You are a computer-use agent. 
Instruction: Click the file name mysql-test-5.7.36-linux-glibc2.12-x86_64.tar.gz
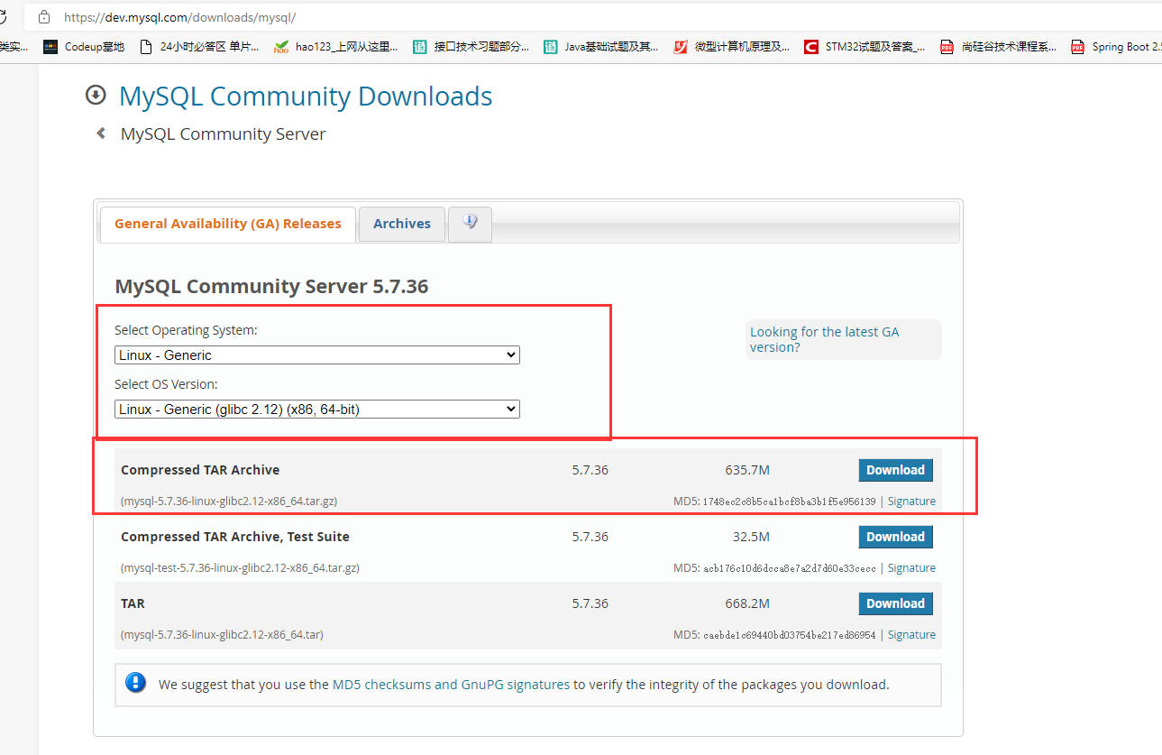[240, 568]
